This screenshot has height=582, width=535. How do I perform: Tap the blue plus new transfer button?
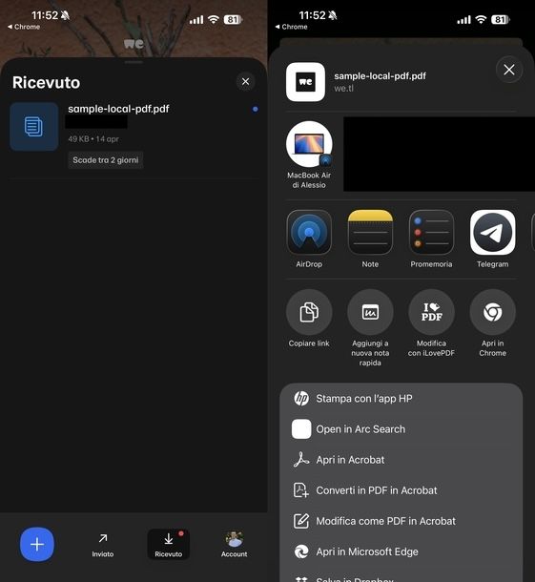click(x=37, y=544)
